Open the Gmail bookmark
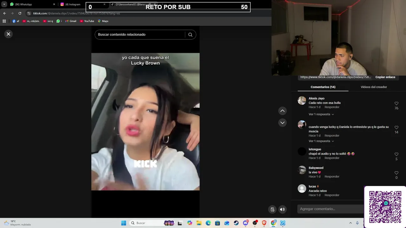 (70, 21)
